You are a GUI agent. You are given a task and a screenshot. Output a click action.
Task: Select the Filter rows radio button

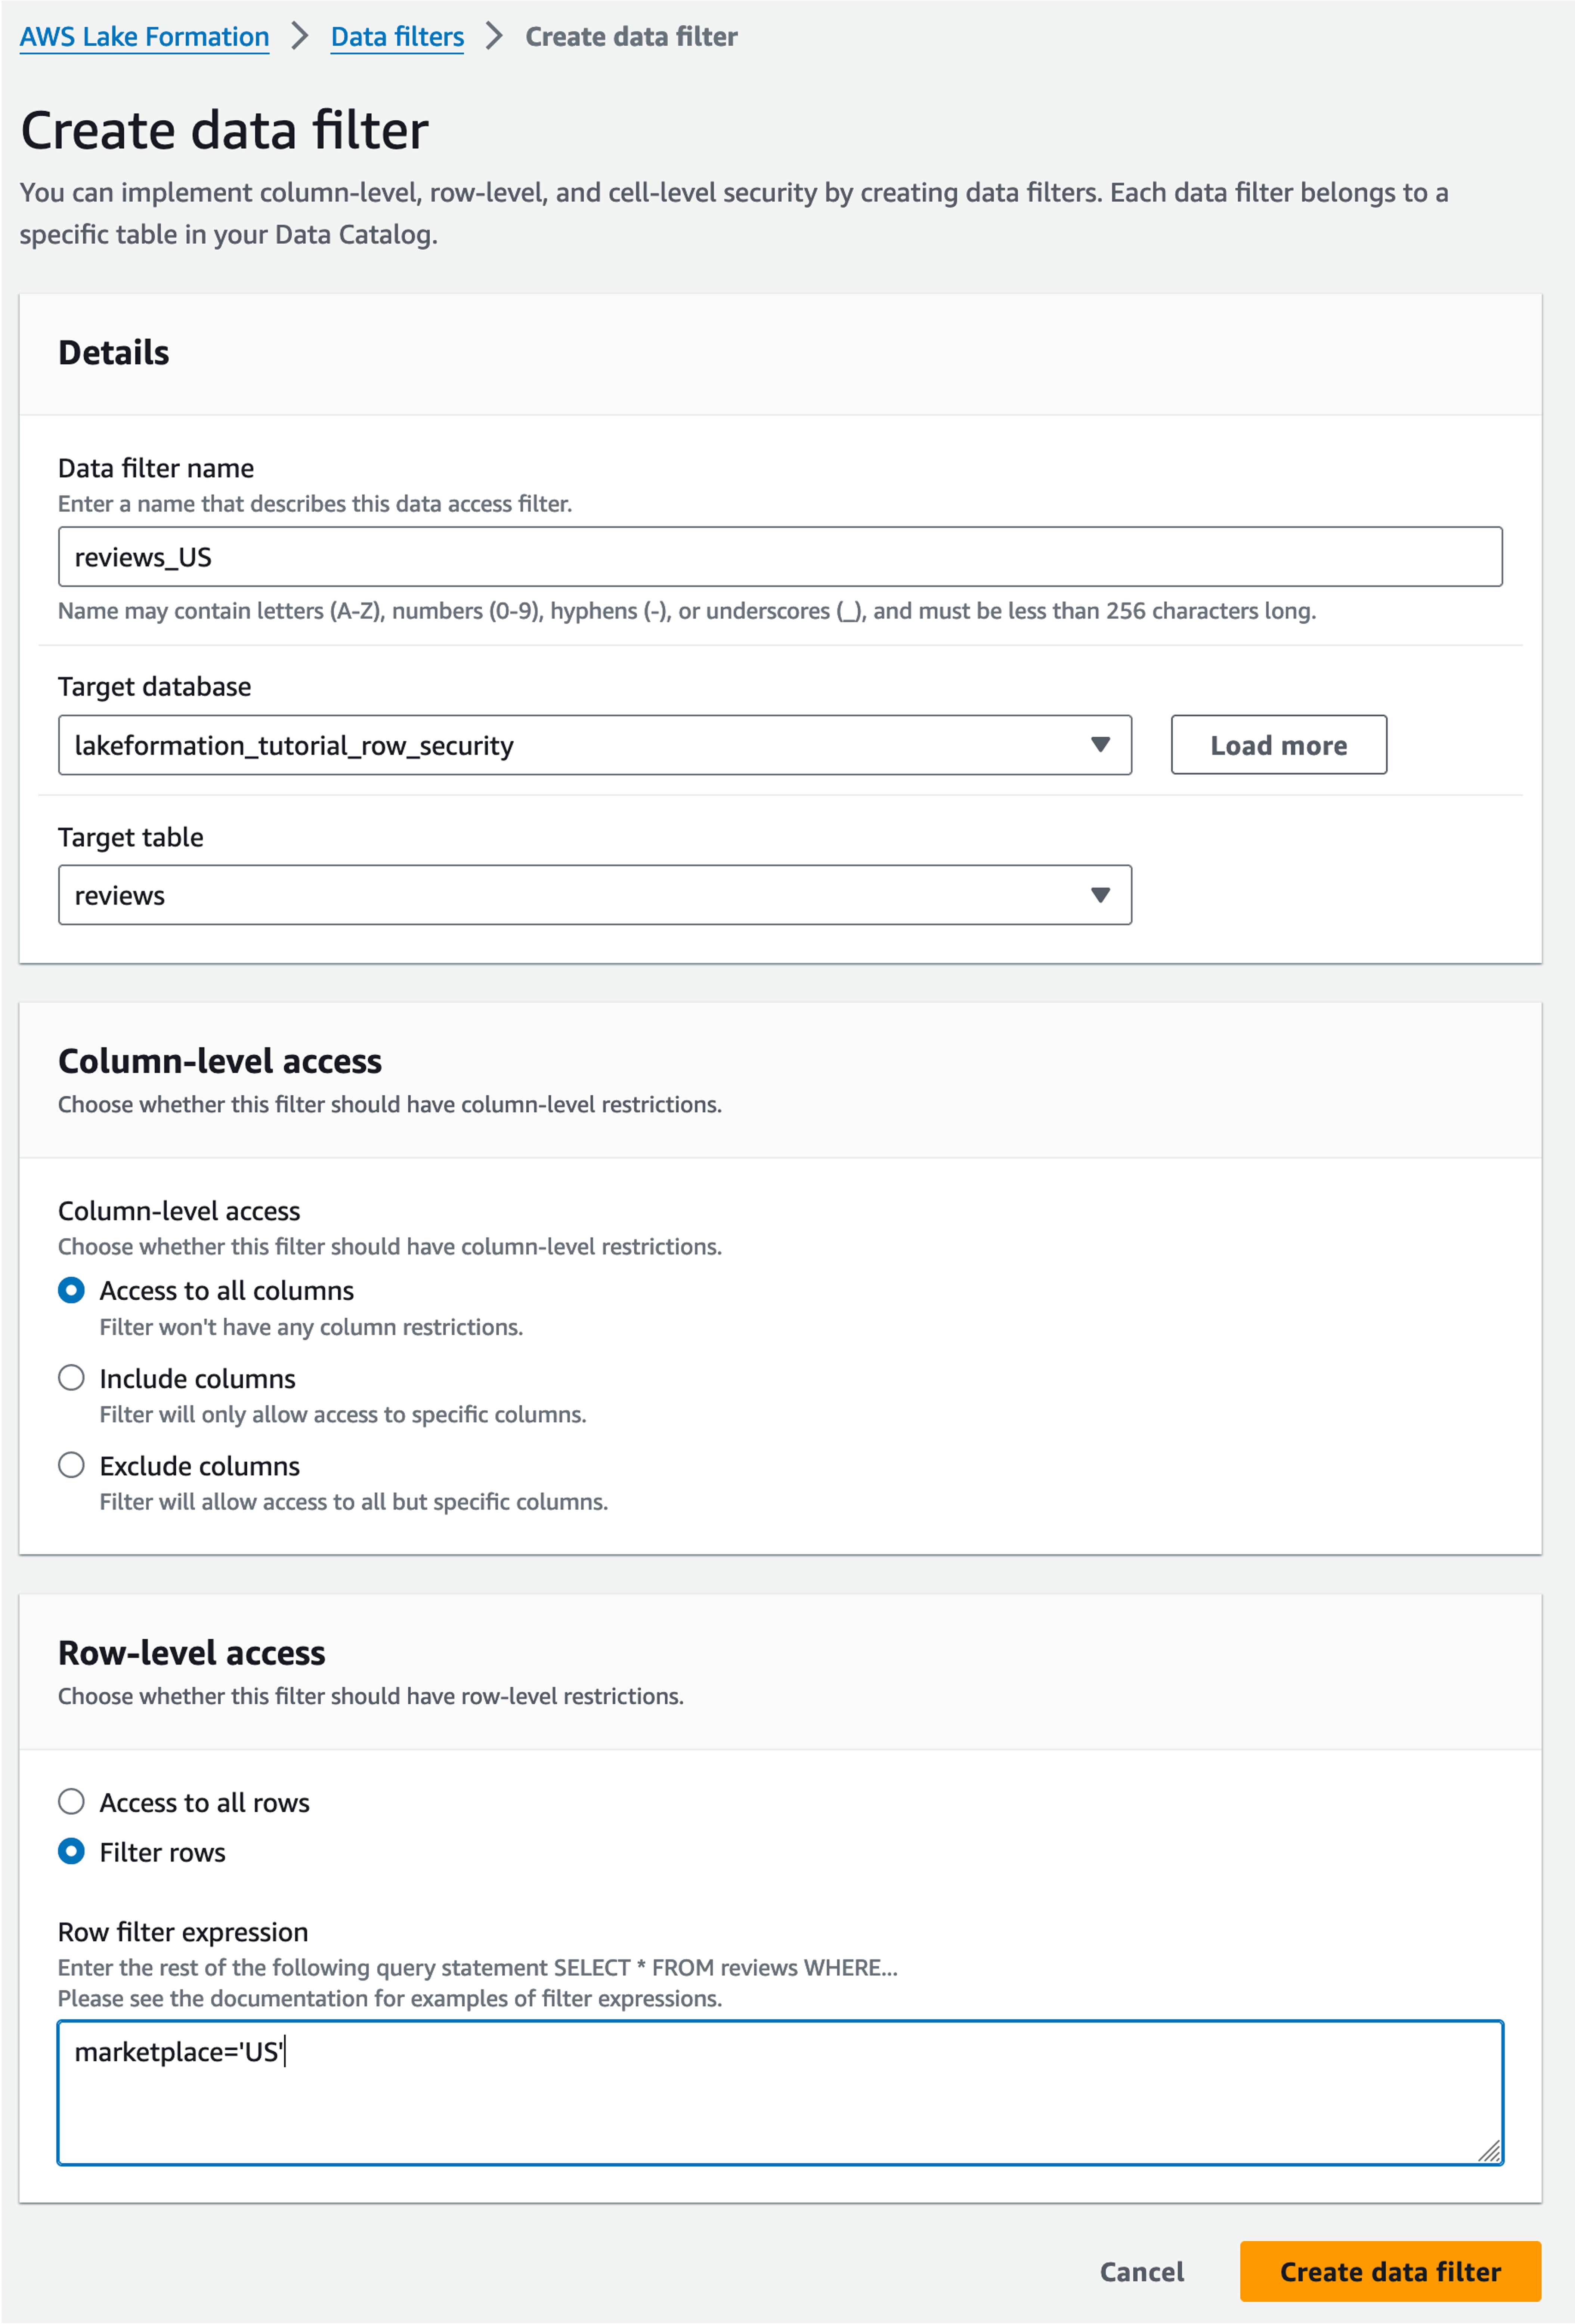(x=71, y=1852)
